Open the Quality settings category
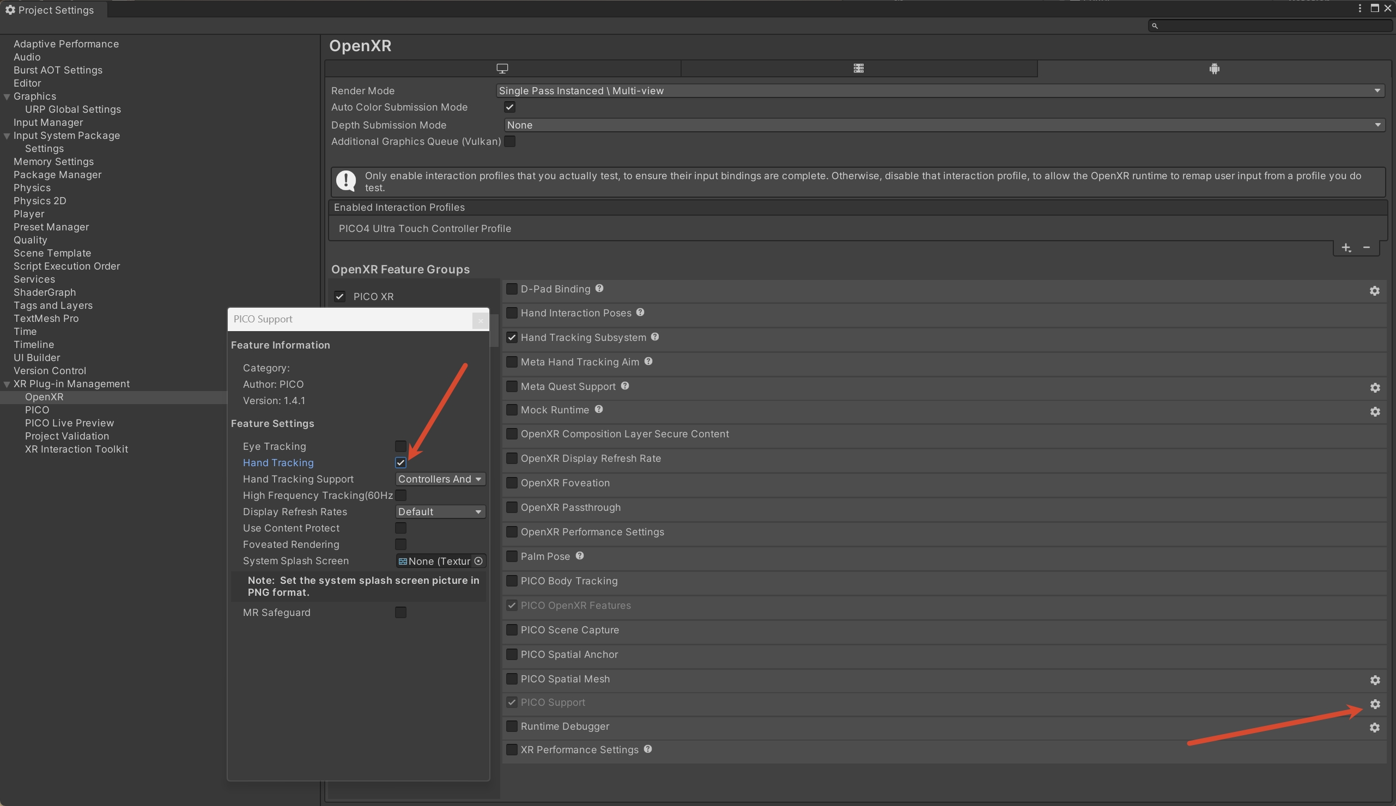 (x=31, y=240)
